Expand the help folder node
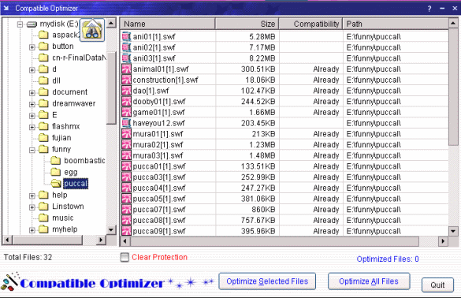Image resolution: width=461 pixels, height=298 pixels. (x=32, y=196)
